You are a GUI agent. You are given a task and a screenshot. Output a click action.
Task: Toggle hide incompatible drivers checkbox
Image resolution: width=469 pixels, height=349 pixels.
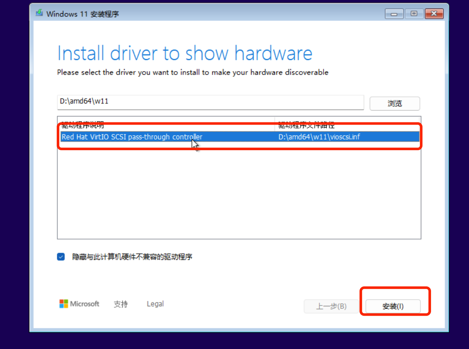[61, 257]
